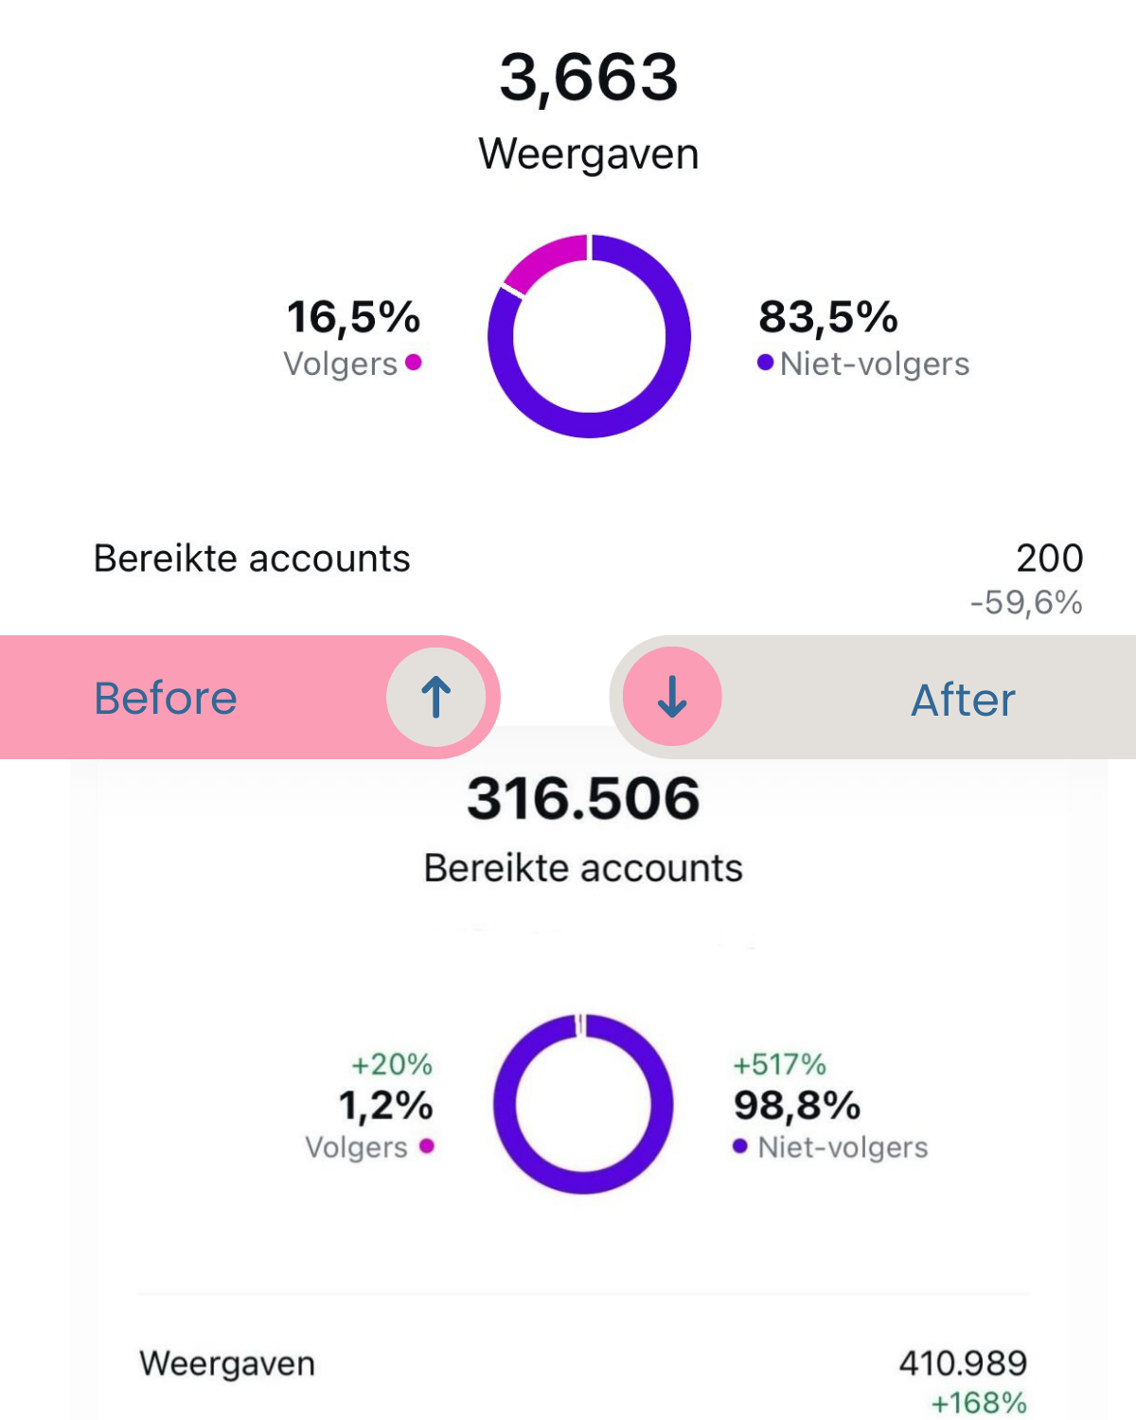Click the down arrow icon beside After
Screen dimensions: 1136x1420
point(672,697)
